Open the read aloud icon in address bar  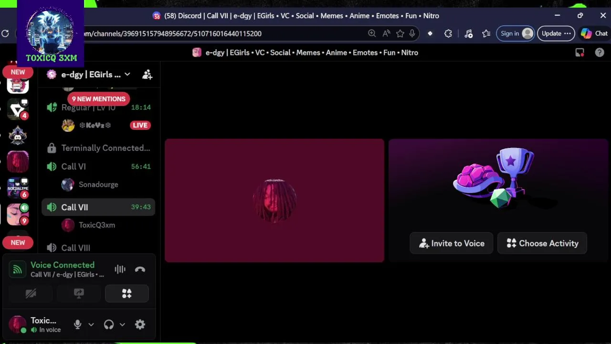click(x=386, y=33)
